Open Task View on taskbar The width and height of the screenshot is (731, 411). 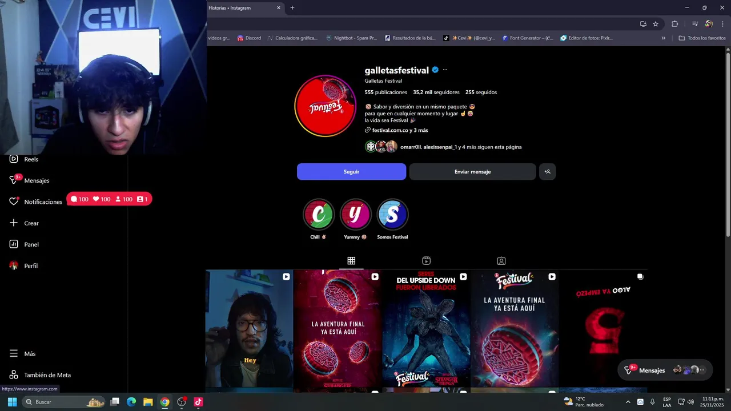[x=115, y=402]
